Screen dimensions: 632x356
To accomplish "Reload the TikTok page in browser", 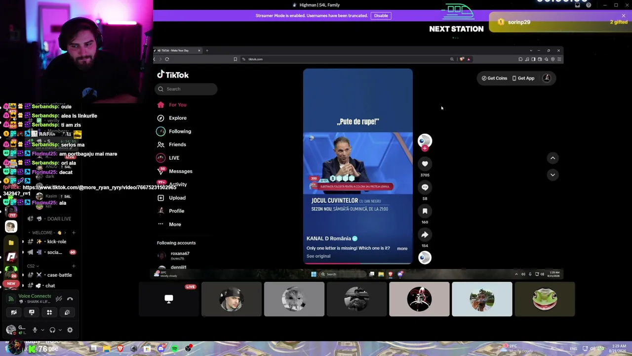I will point(167,59).
